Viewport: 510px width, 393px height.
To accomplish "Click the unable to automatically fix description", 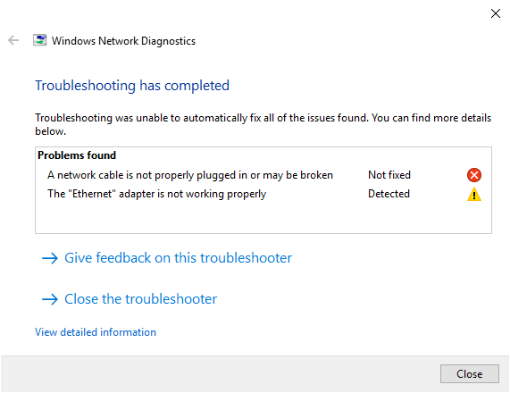I will point(263,124).
